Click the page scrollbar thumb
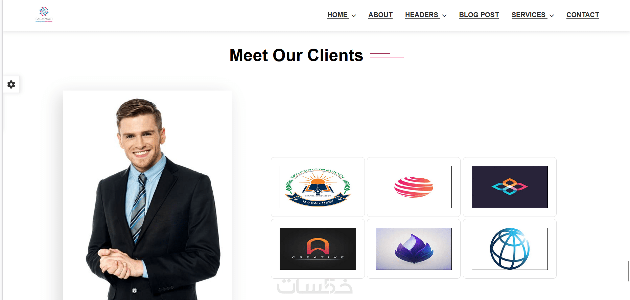Image resolution: width=630 pixels, height=300 pixels. (629, 271)
